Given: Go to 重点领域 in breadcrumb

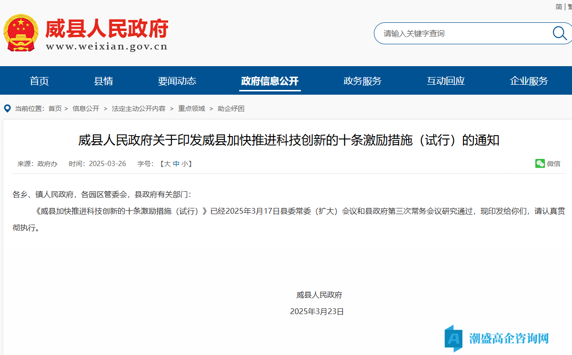Looking at the screenshot, I should click(191, 108).
